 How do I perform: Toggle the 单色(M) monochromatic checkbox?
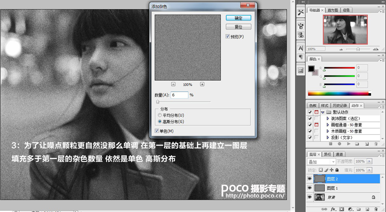(157, 131)
